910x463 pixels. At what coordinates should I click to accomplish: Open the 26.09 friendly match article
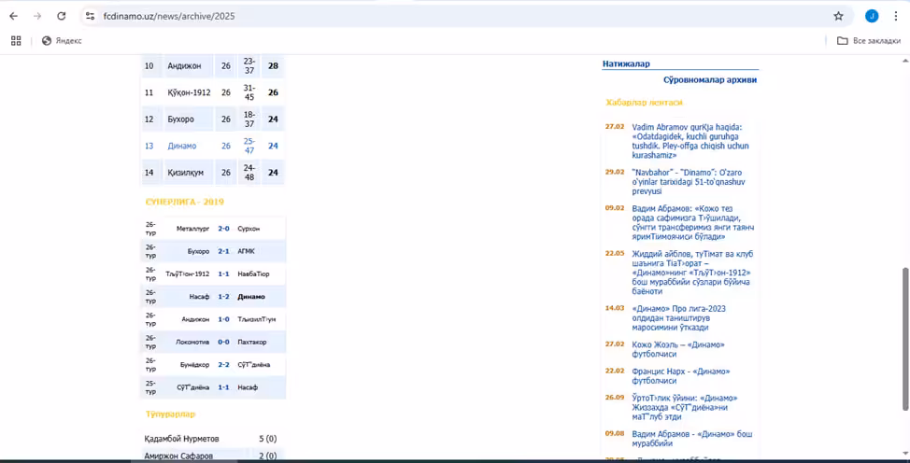[x=685, y=407]
